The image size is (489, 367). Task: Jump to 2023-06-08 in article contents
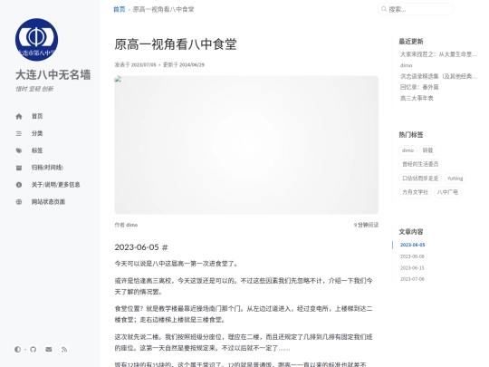(412, 256)
